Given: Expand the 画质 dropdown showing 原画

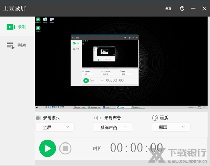Looking at the screenshot, I should click(x=171, y=127).
